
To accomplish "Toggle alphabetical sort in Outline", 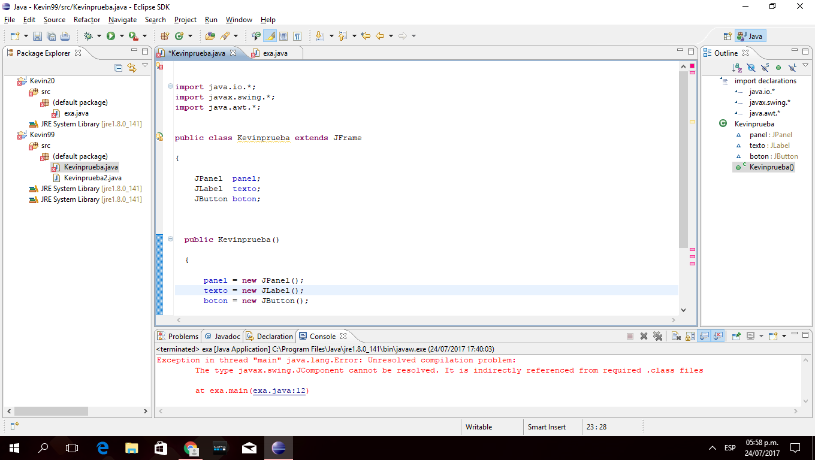I will pyautogui.click(x=738, y=68).
